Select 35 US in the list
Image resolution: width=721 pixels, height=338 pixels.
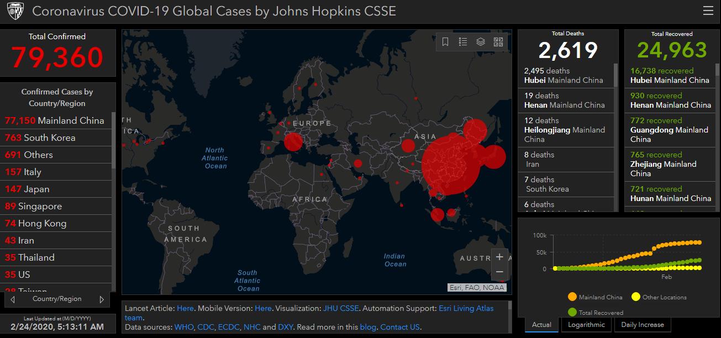[x=56, y=274]
